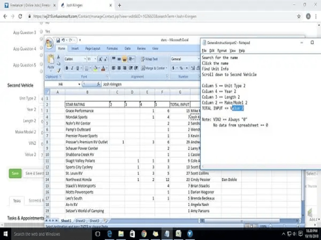Click the Center alignment icon
Viewport: 321px width, 240px height.
click(x=119, y=68)
